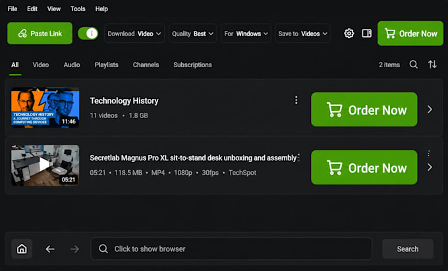
Task: Click the browser back arrow
Action: (50, 249)
